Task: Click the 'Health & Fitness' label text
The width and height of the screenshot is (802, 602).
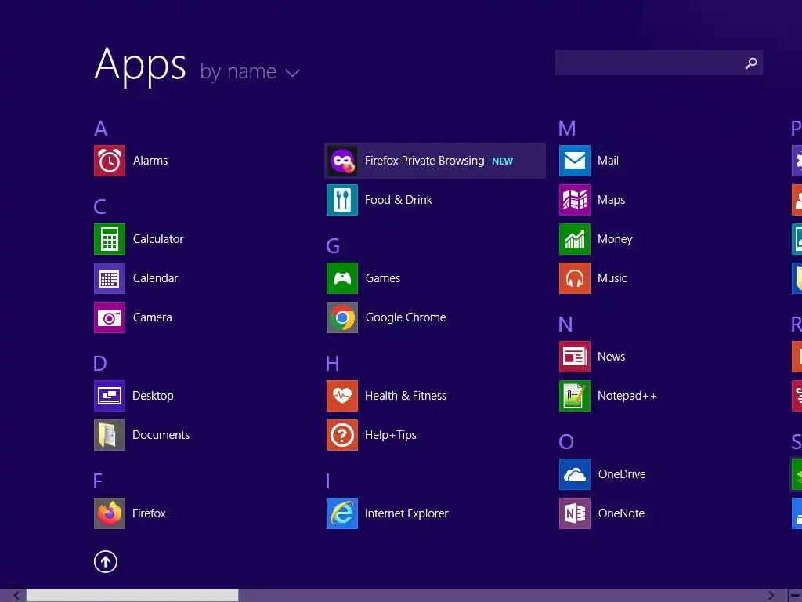Action: (x=406, y=396)
